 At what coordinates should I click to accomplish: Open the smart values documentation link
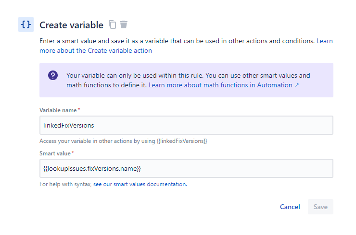point(140,184)
